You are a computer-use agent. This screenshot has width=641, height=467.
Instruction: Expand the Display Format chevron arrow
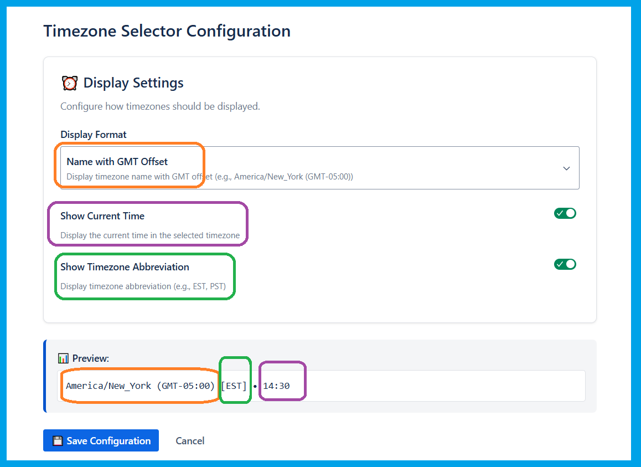[566, 168]
